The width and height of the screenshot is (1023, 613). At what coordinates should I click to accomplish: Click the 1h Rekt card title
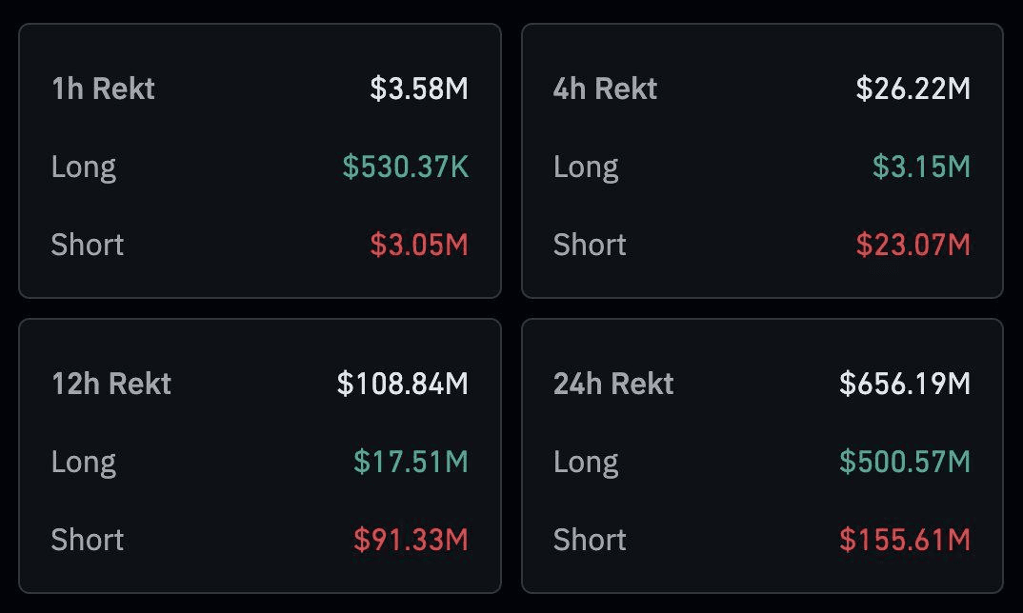[x=103, y=89]
